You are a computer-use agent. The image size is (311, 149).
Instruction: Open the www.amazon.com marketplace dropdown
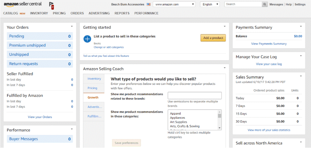(x=174, y=4)
